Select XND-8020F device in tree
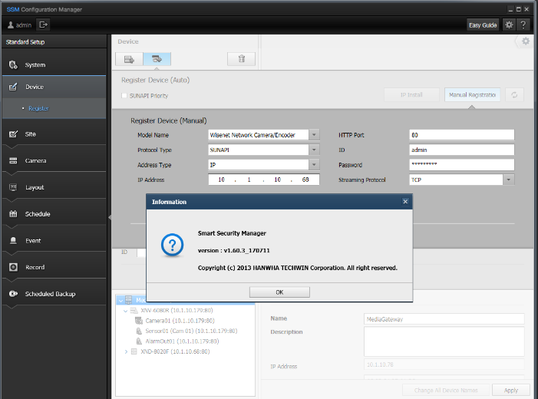 175,351
